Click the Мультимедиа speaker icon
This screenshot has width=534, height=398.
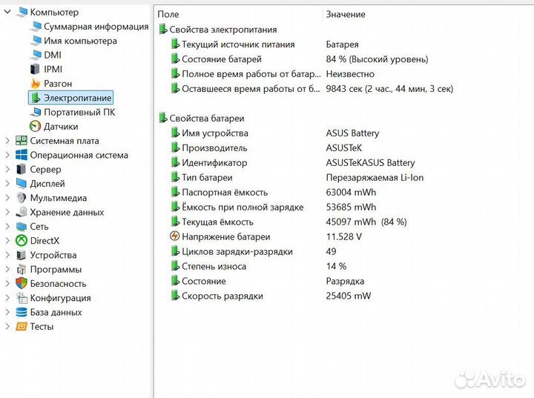(21, 198)
